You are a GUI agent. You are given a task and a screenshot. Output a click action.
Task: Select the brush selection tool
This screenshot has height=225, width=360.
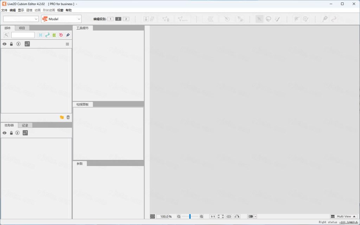(277, 19)
